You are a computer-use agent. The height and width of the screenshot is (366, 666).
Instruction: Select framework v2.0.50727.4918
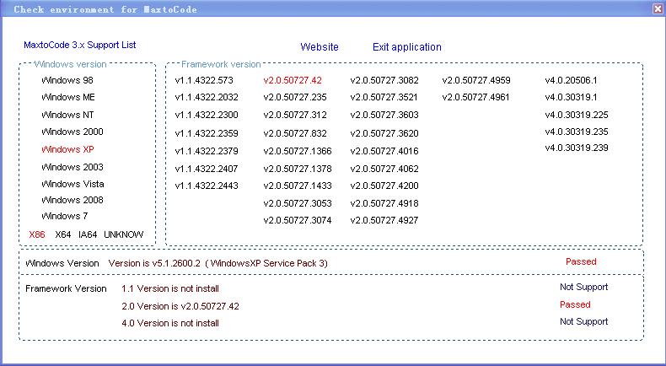[384, 203]
